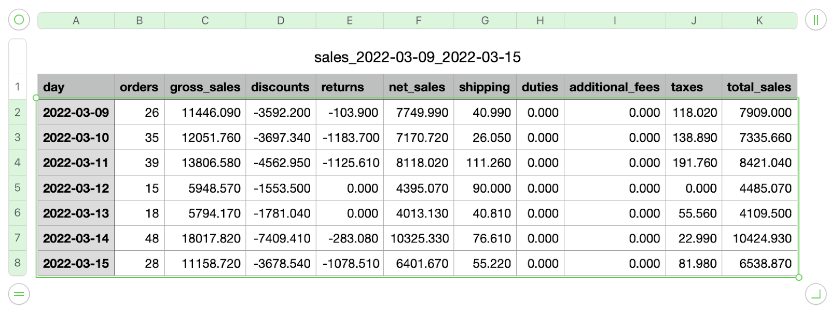
Task: Click the table title sales_2022-03-09_2022-03-15
Action: (x=417, y=57)
